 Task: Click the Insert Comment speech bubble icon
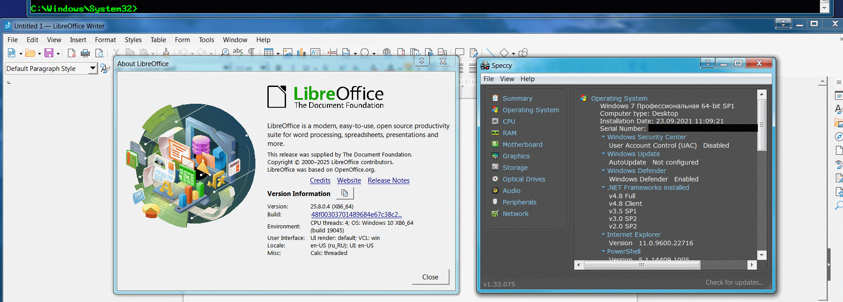[459, 52]
